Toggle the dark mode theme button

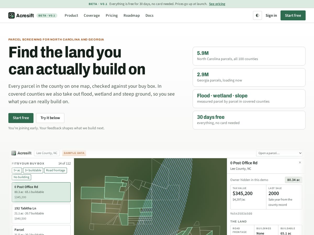pyautogui.click(x=257, y=15)
